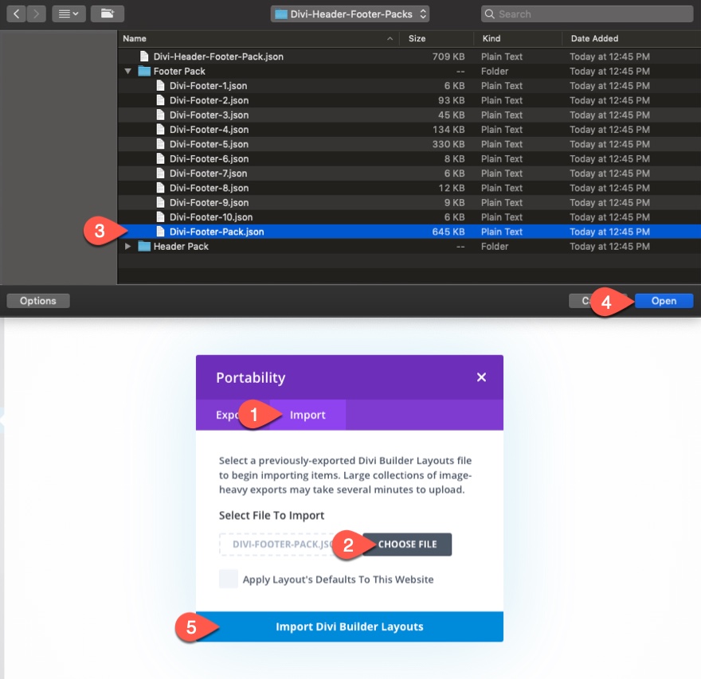This screenshot has width=701, height=679.
Task: Click the Divi-Footer-1.json file icon
Action: (160, 86)
